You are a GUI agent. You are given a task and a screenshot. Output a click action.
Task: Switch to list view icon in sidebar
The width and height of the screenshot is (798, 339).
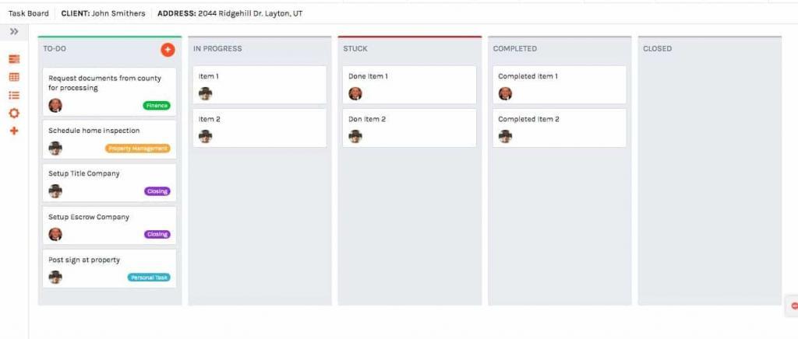tap(14, 95)
